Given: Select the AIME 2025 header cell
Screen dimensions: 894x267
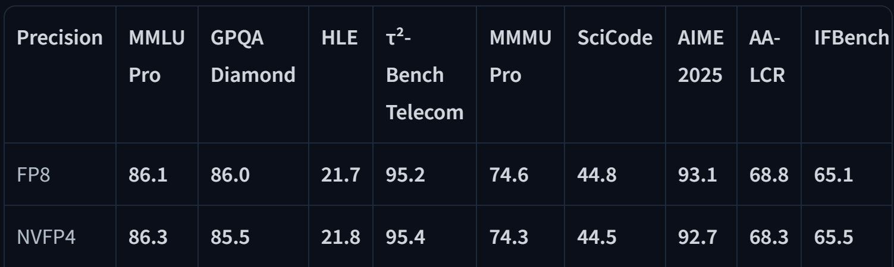Looking at the screenshot, I should pyautogui.click(x=701, y=56).
